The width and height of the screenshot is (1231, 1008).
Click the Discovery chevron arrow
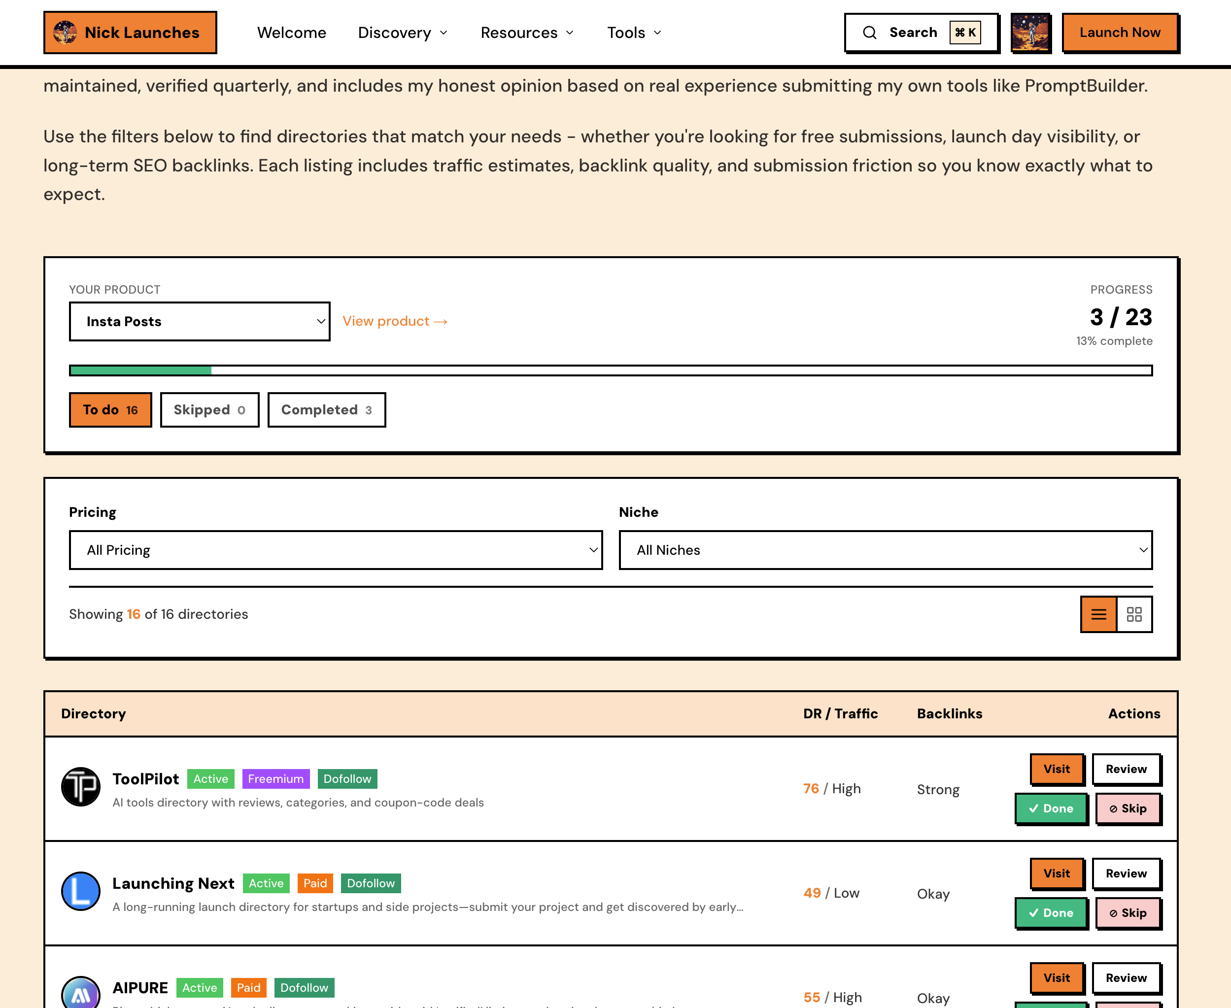coord(444,33)
